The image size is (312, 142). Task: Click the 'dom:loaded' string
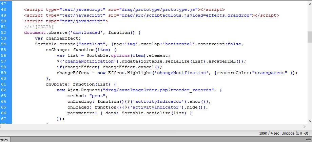point(86,32)
